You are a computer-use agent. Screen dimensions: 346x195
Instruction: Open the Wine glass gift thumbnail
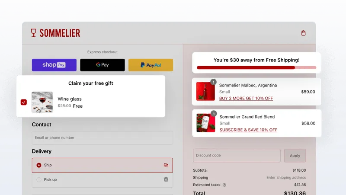(42, 102)
